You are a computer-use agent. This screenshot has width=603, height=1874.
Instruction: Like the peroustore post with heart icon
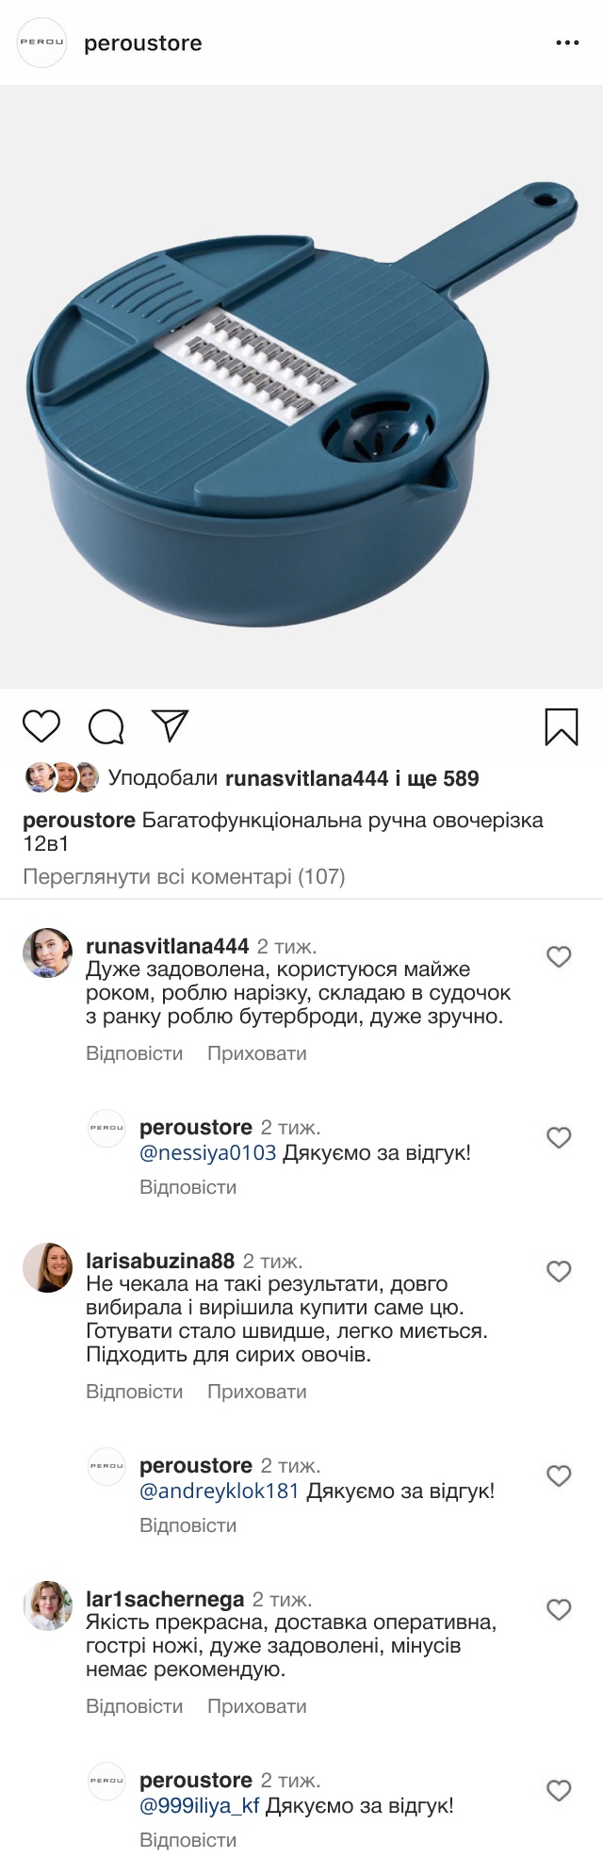click(41, 726)
